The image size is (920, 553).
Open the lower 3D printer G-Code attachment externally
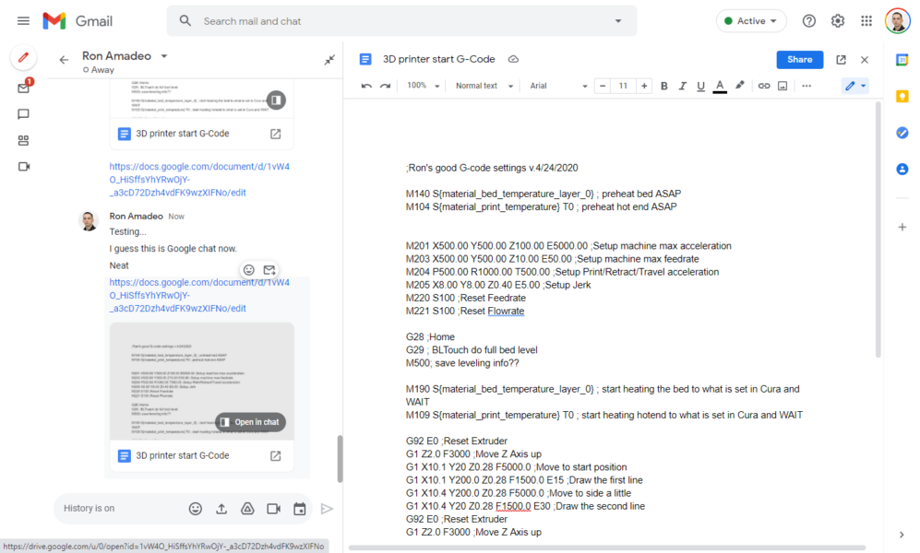tap(275, 455)
